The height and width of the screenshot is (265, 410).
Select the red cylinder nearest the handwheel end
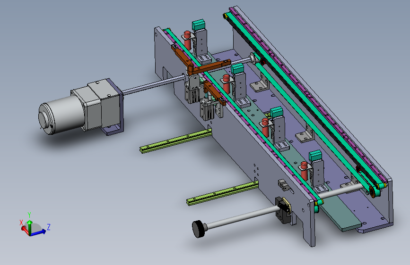[x=304, y=171]
